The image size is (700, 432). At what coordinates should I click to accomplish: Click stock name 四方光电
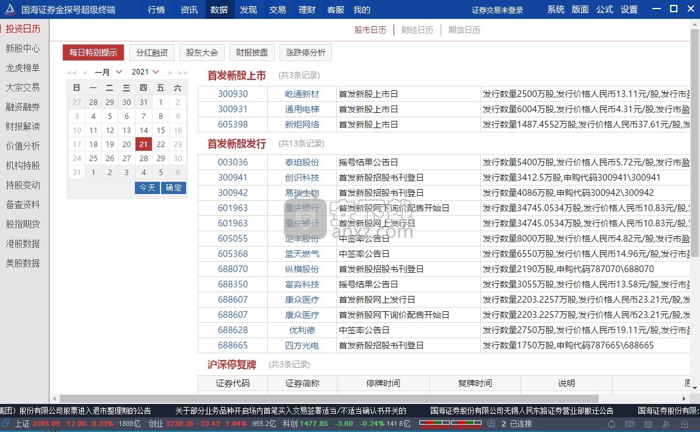pyautogui.click(x=302, y=345)
